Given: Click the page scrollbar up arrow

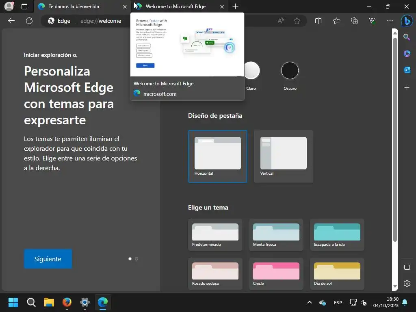Looking at the screenshot, I should 395,33.
